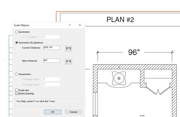Click measure icon beside New Distance
Screen dimensions: 180x117
69,62
